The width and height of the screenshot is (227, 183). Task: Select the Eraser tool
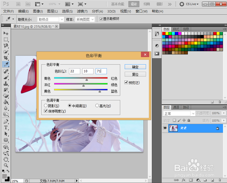click(x=6, y=96)
